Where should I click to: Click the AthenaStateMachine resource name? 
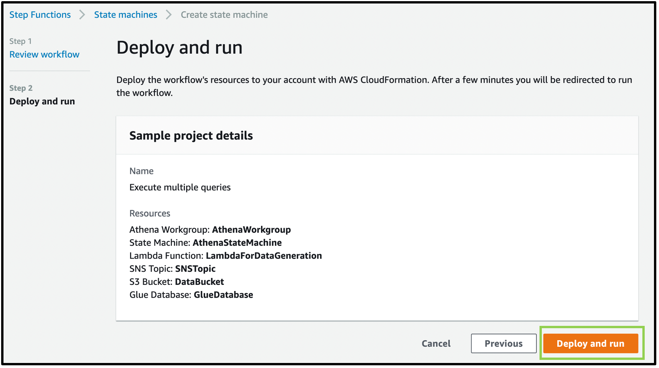click(x=237, y=243)
